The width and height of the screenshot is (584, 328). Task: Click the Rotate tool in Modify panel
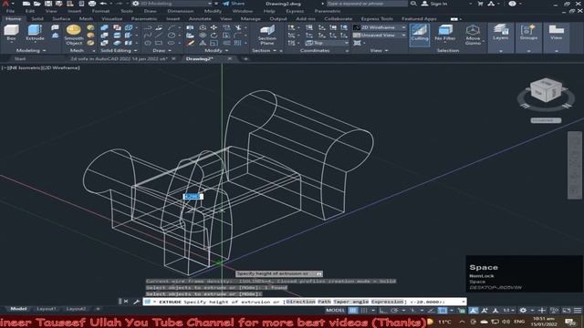[x=214, y=36]
